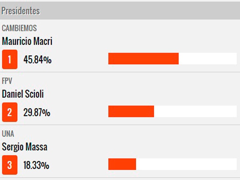Click the white empty part of Massa's bar
Viewport: 240px width, 180px height.
tap(186, 164)
